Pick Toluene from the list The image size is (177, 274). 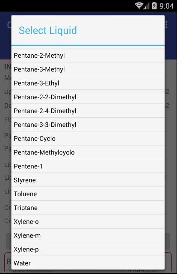pos(88,194)
